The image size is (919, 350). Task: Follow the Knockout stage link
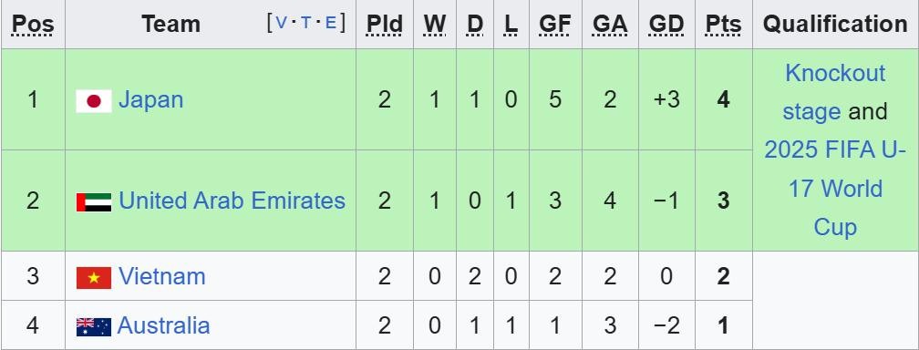pos(835,92)
